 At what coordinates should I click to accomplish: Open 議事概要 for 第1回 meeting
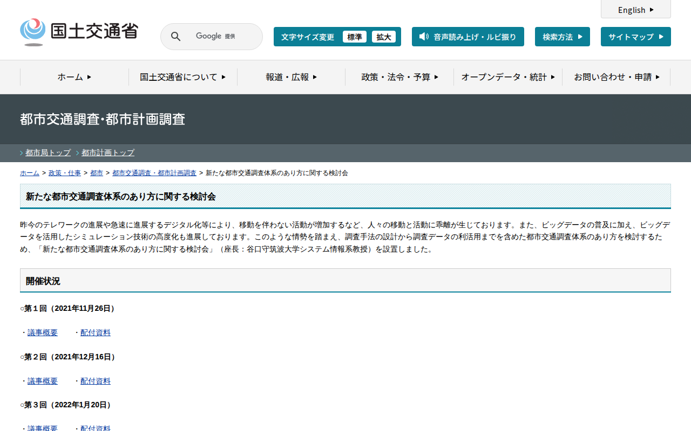point(43,332)
